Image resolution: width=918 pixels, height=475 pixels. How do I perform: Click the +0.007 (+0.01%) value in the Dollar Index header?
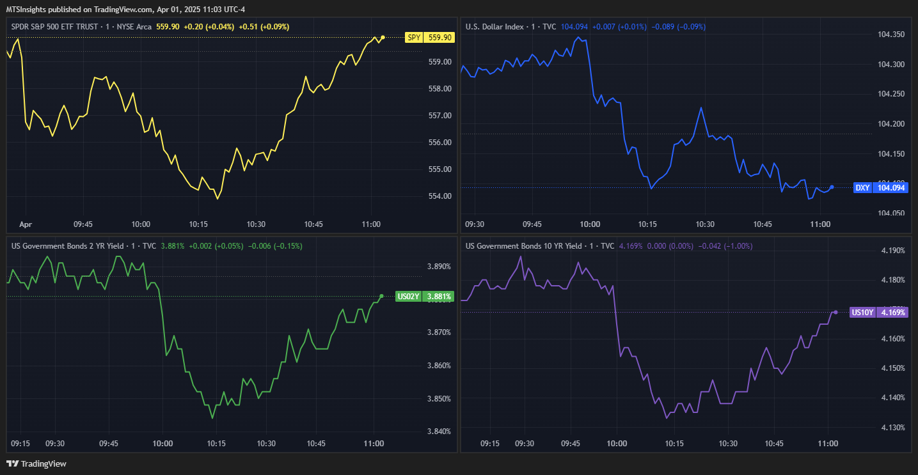click(620, 27)
